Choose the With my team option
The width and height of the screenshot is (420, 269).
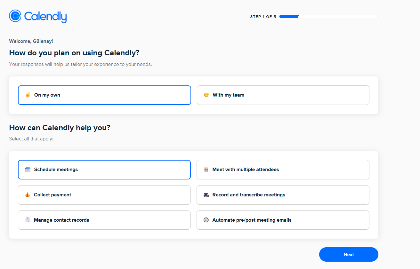[x=283, y=95]
